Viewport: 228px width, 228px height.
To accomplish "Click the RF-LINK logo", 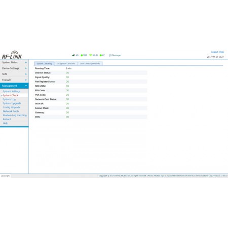I will [x=12, y=55].
